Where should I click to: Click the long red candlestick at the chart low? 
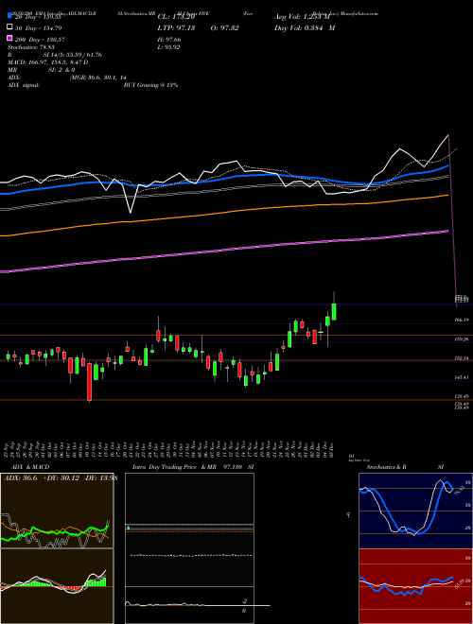point(90,381)
